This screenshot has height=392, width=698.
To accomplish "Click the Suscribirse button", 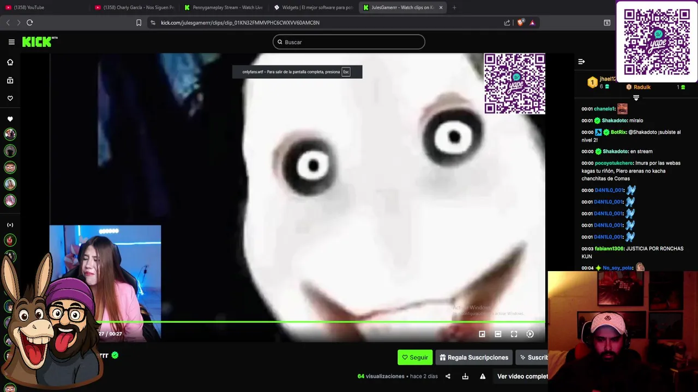I will [x=532, y=357].
